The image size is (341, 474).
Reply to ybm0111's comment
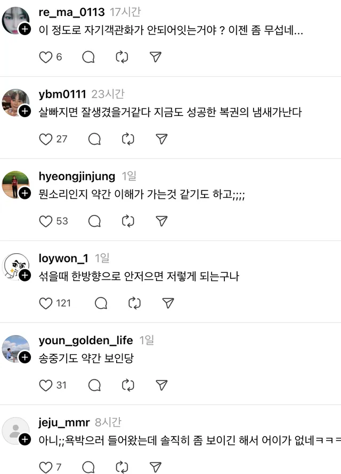click(x=94, y=139)
